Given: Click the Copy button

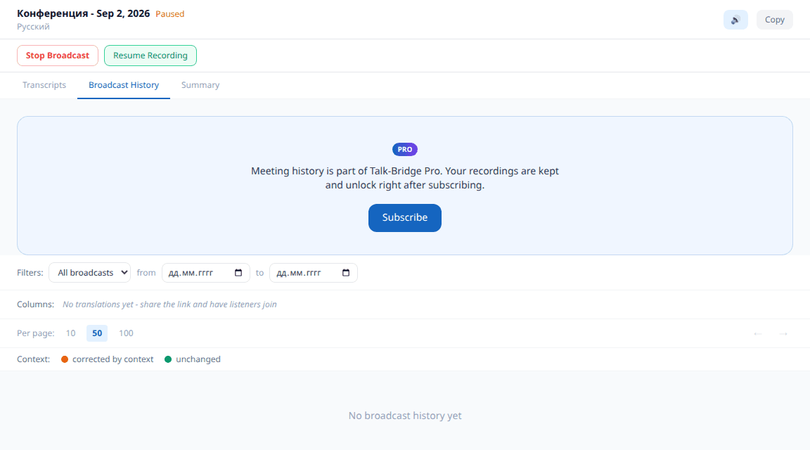Looking at the screenshot, I should tap(774, 20).
